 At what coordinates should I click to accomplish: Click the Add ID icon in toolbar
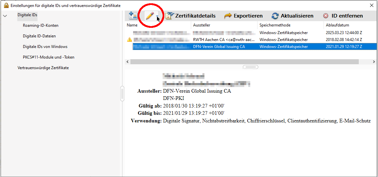pos(133,16)
